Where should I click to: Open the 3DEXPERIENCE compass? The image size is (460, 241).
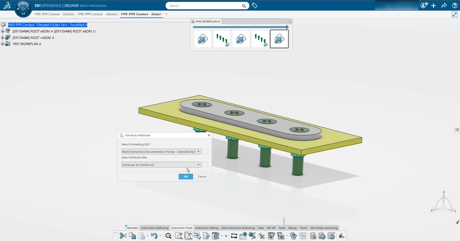coord(23,9)
